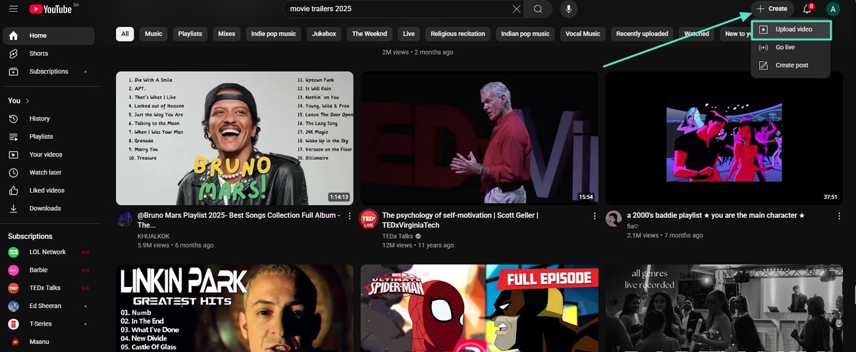
Task: Select the Religious recitation chip
Action: pos(458,34)
